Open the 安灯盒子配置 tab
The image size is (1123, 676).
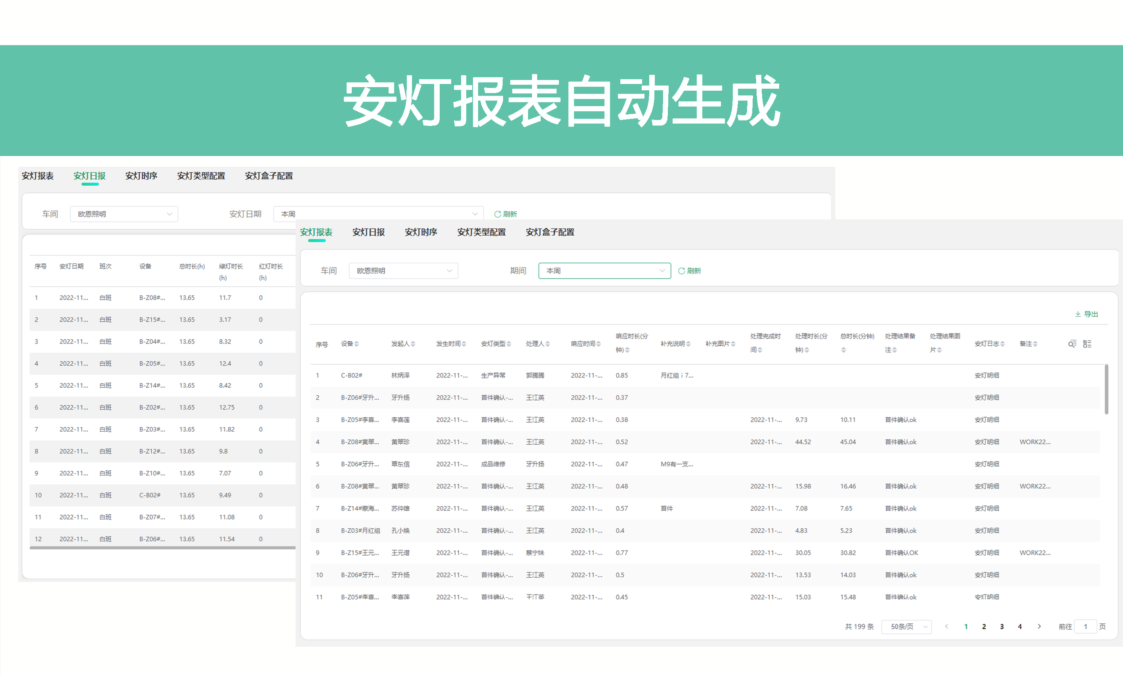[x=549, y=232]
